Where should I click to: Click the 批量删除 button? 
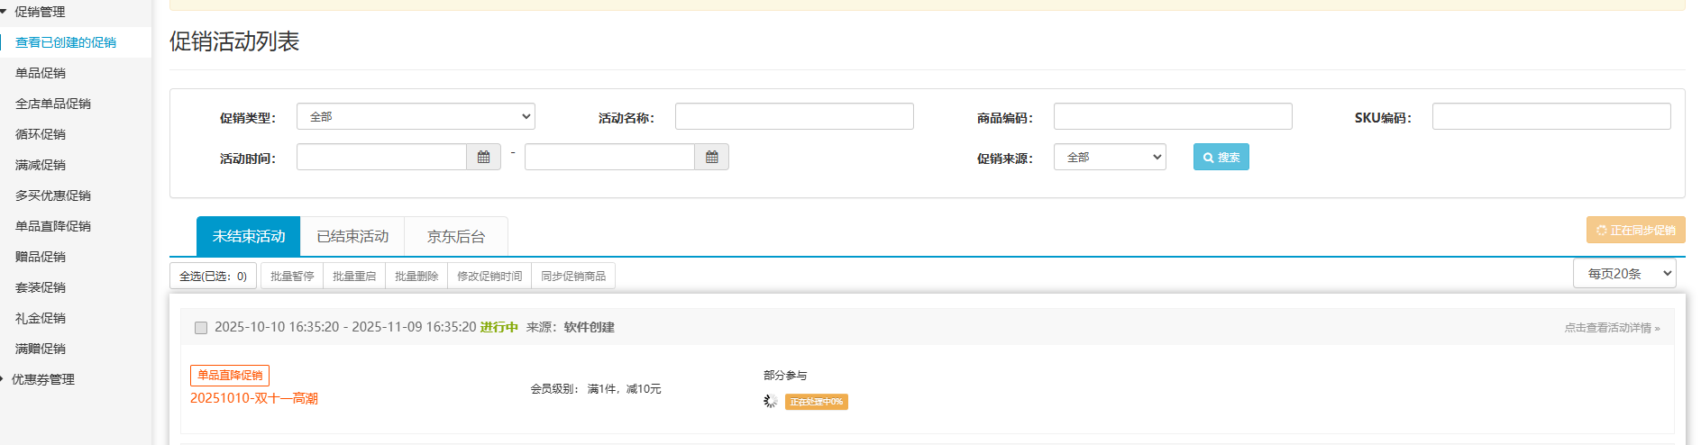click(416, 277)
